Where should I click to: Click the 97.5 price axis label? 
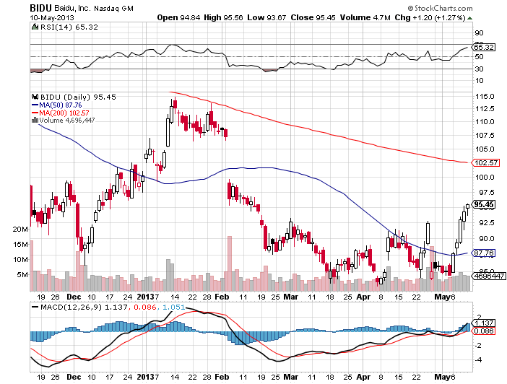486,192
